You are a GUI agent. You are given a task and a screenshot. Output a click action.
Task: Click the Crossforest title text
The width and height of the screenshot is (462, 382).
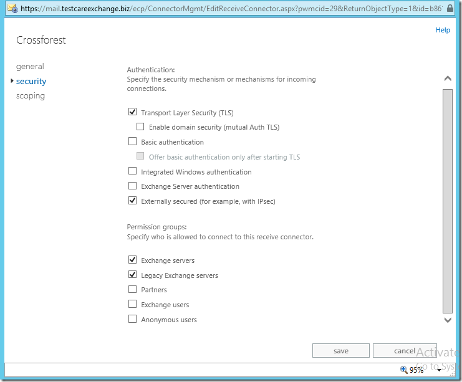(x=41, y=40)
